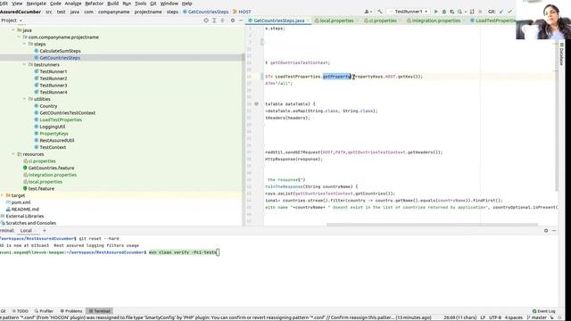Switch to ci.properties editor tab
Viewport: 571px width, 321px height.
382,21
